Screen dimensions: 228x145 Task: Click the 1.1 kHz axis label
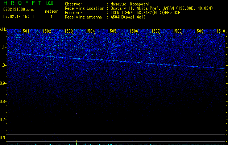[3, 47]
